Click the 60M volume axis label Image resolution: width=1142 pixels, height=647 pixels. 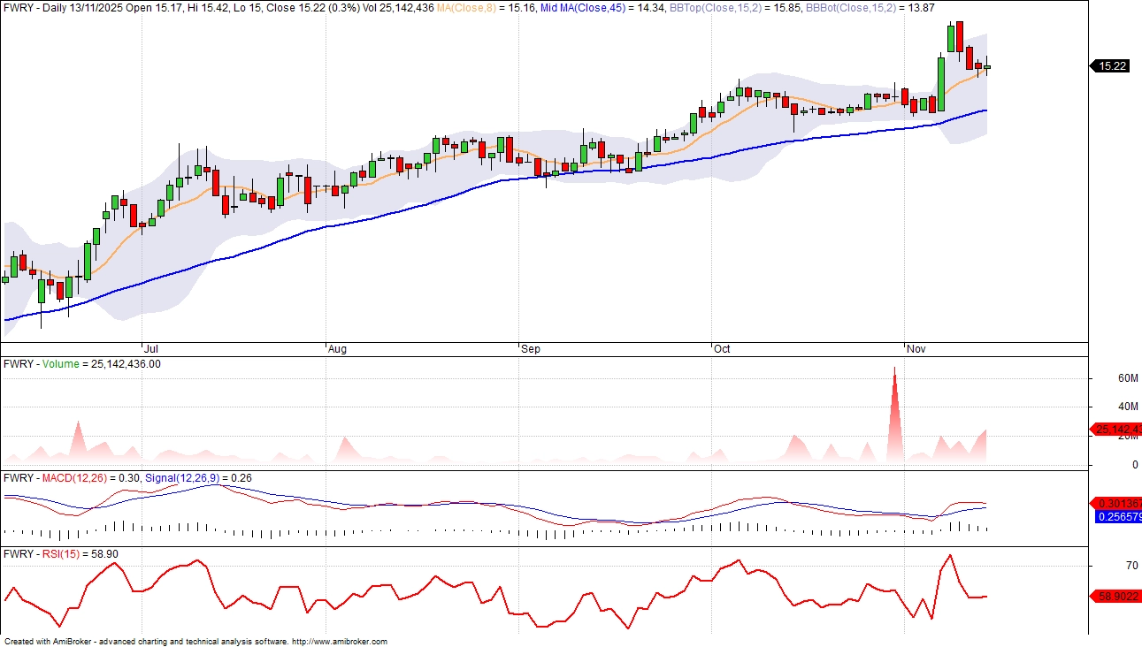(1102, 378)
